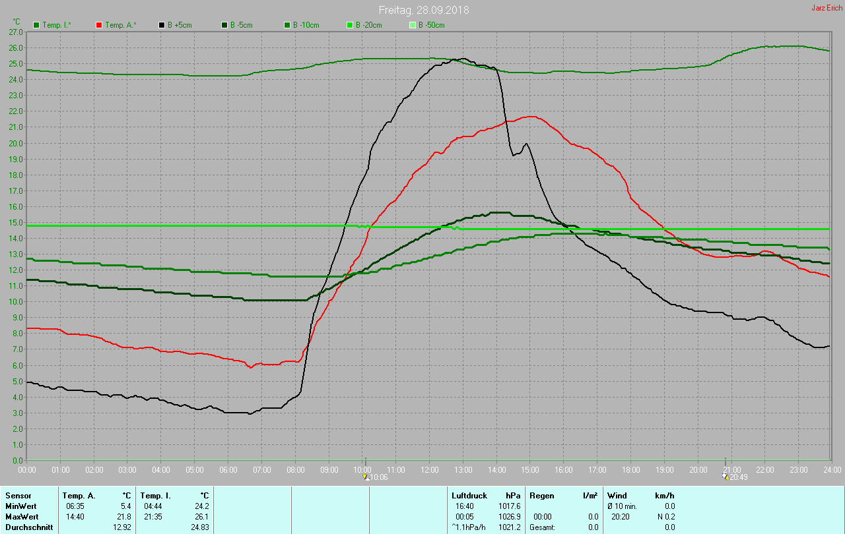Screen dimensions: 845x534
Task: Toggle the Temp. I.* series label
Action: [57, 25]
